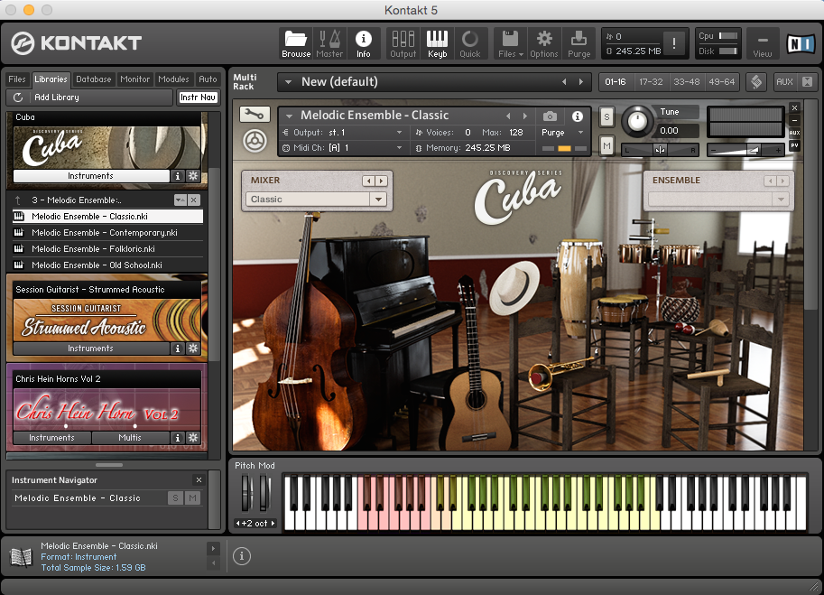This screenshot has height=595, width=824.
Task: Open Cuba library settings gear
Action: [x=193, y=175]
